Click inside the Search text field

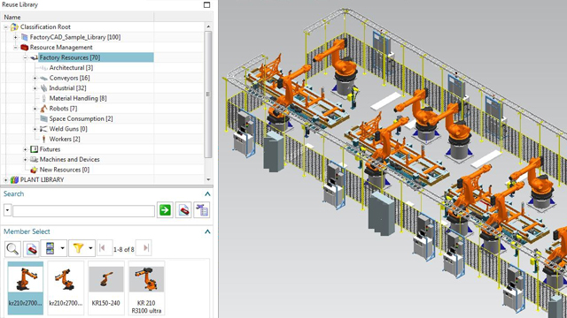coord(83,211)
